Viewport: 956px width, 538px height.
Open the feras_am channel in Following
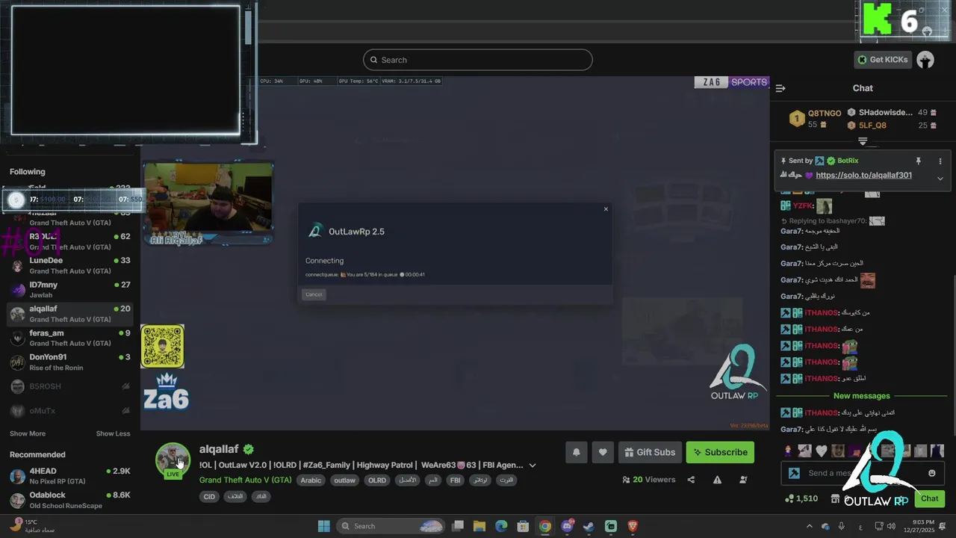point(70,338)
